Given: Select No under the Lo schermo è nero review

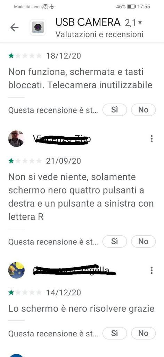Looking at the screenshot, I should [143, 333].
